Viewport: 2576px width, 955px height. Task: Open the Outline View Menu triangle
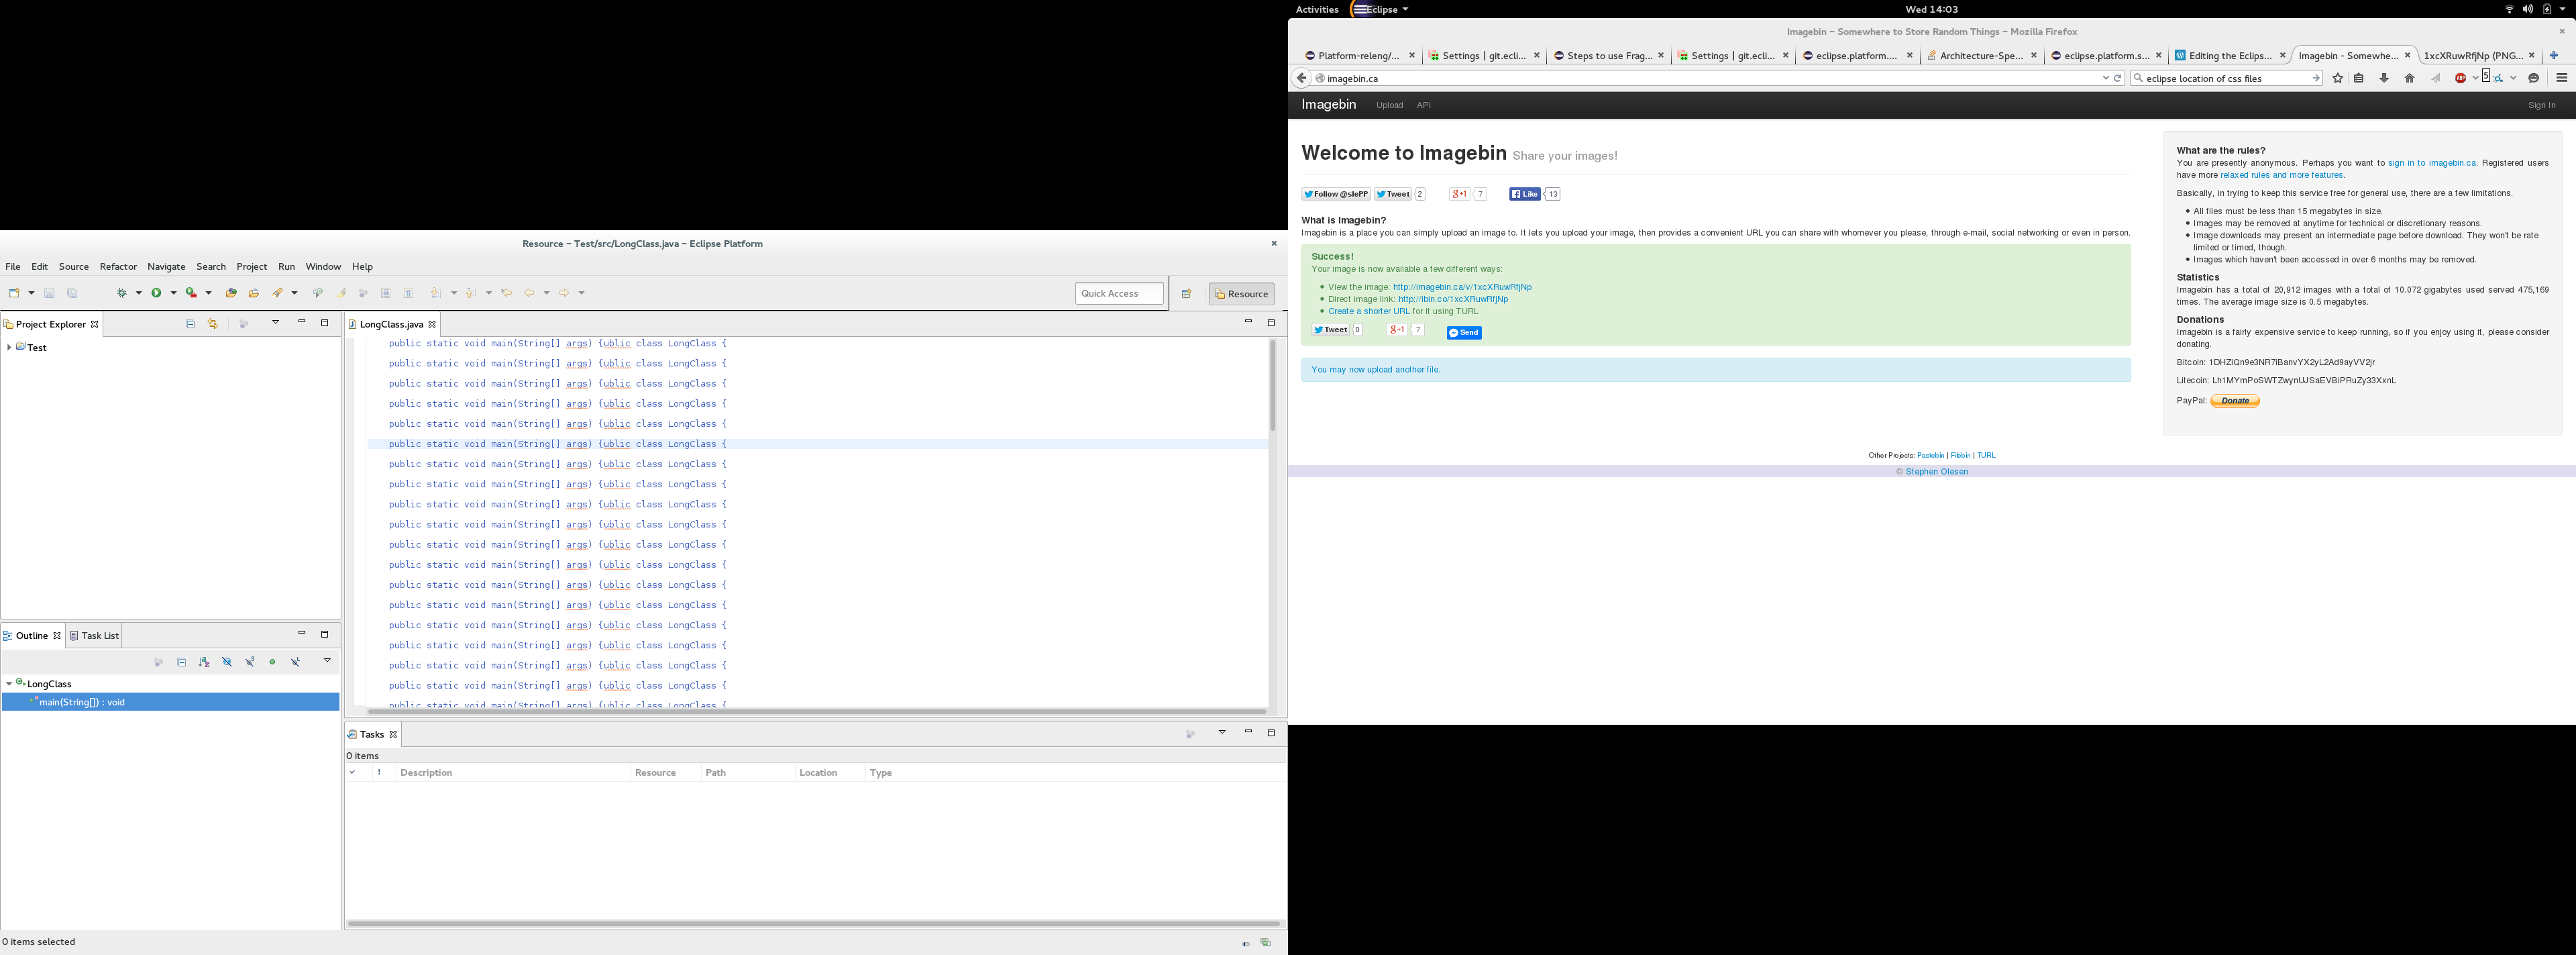click(327, 661)
